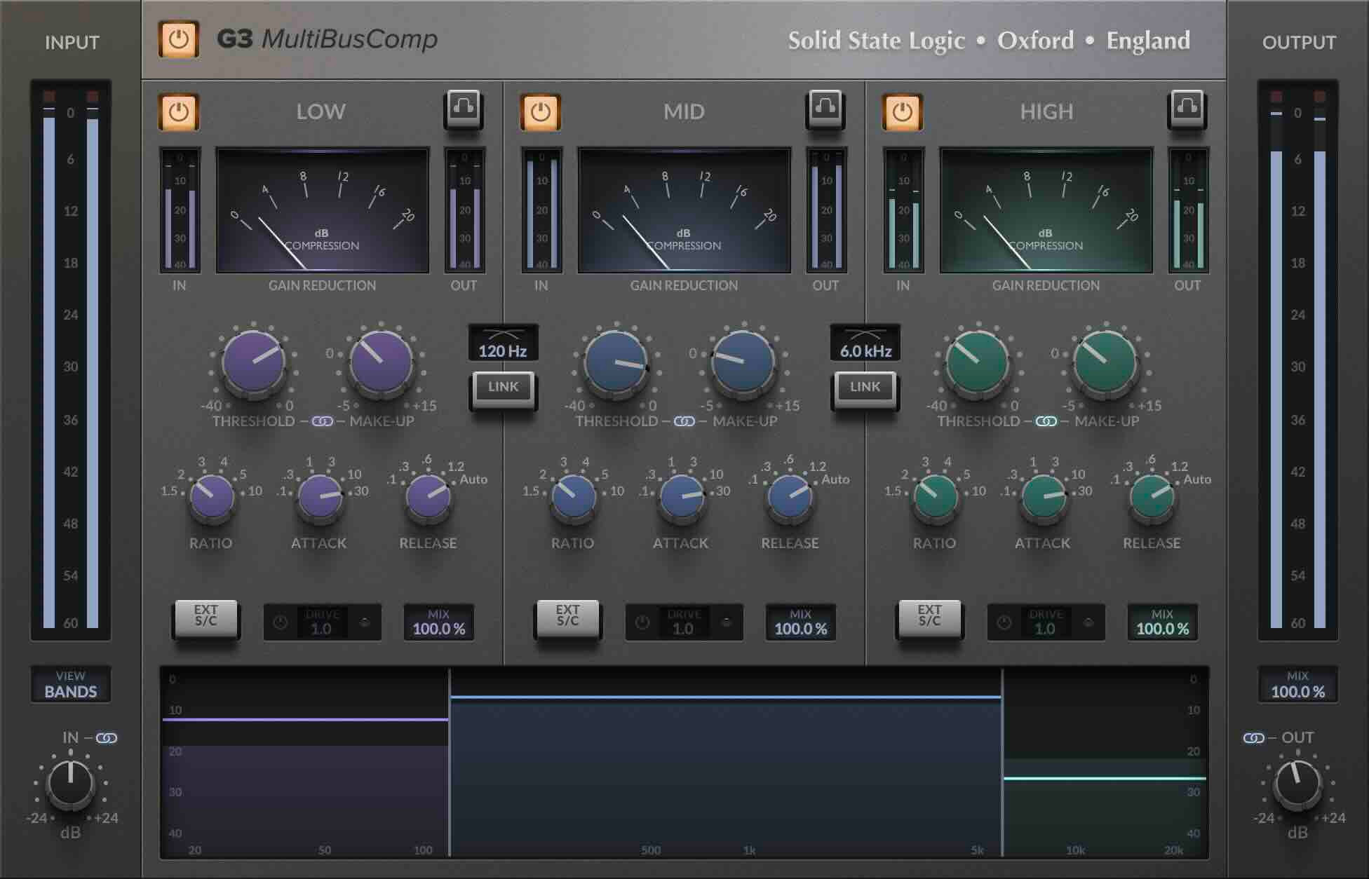The height and width of the screenshot is (879, 1369).
Task: Click the HIGH band MIX 100.0 % value
Action: point(1163,622)
